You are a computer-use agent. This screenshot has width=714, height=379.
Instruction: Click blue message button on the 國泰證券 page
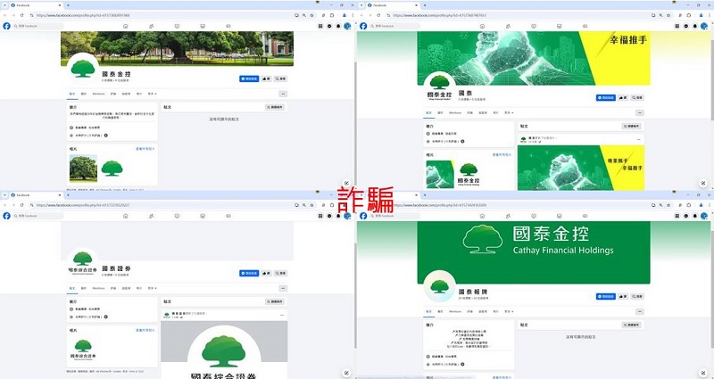(249, 274)
